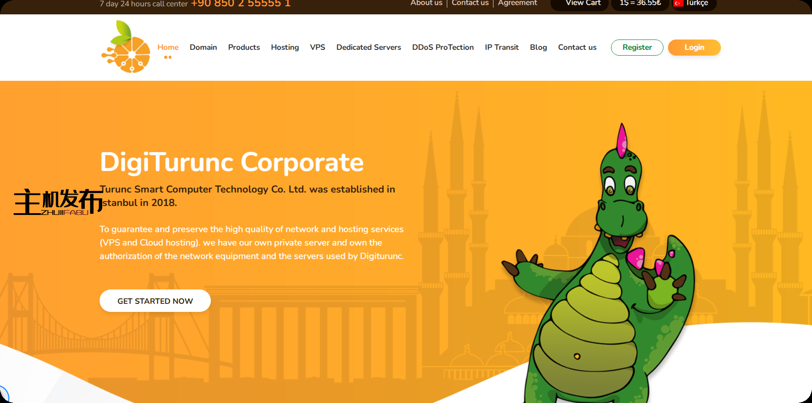Expand the Hosting menu
The image size is (812, 403).
(285, 47)
